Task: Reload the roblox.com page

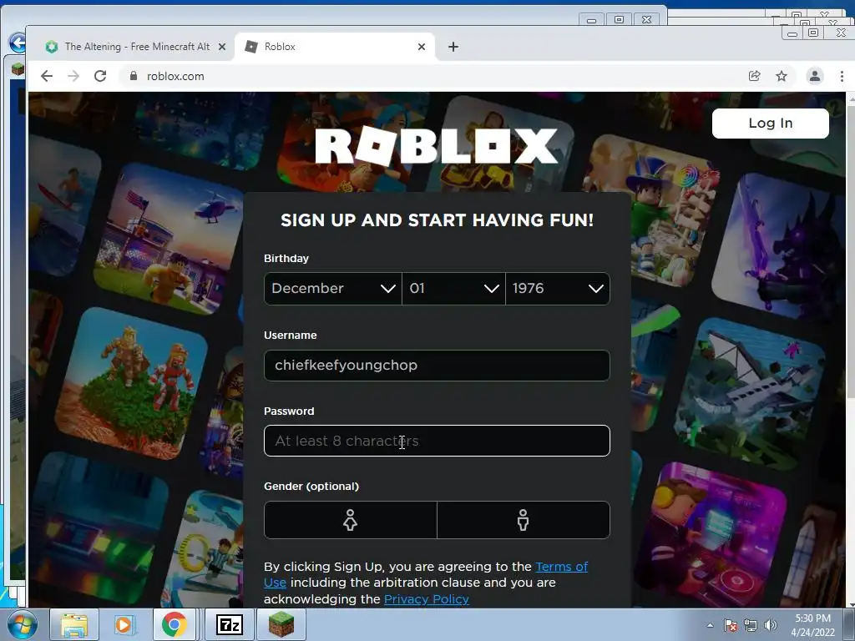Action: [100, 76]
